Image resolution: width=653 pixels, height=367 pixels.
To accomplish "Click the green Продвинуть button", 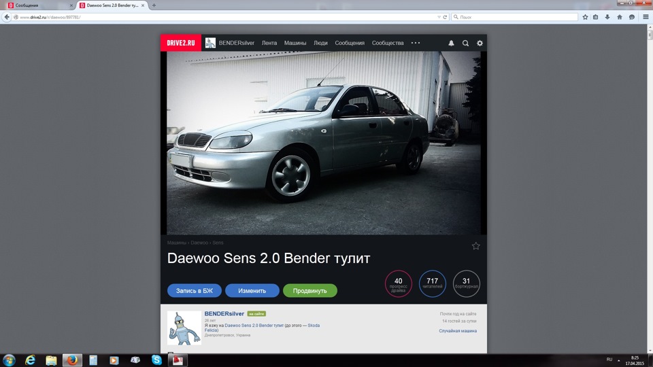I will [x=310, y=290].
